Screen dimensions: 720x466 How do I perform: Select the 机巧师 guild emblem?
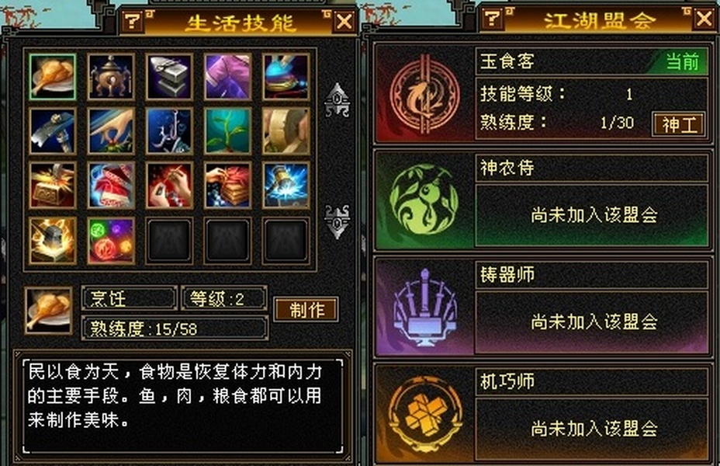tap(425, 413)
